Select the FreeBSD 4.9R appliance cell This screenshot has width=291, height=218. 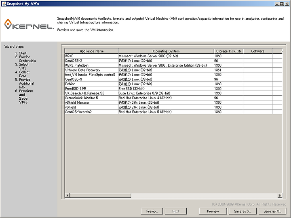click(x=91, y=88)
